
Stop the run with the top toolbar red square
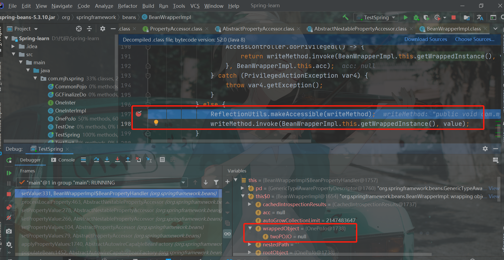(454, 17)
